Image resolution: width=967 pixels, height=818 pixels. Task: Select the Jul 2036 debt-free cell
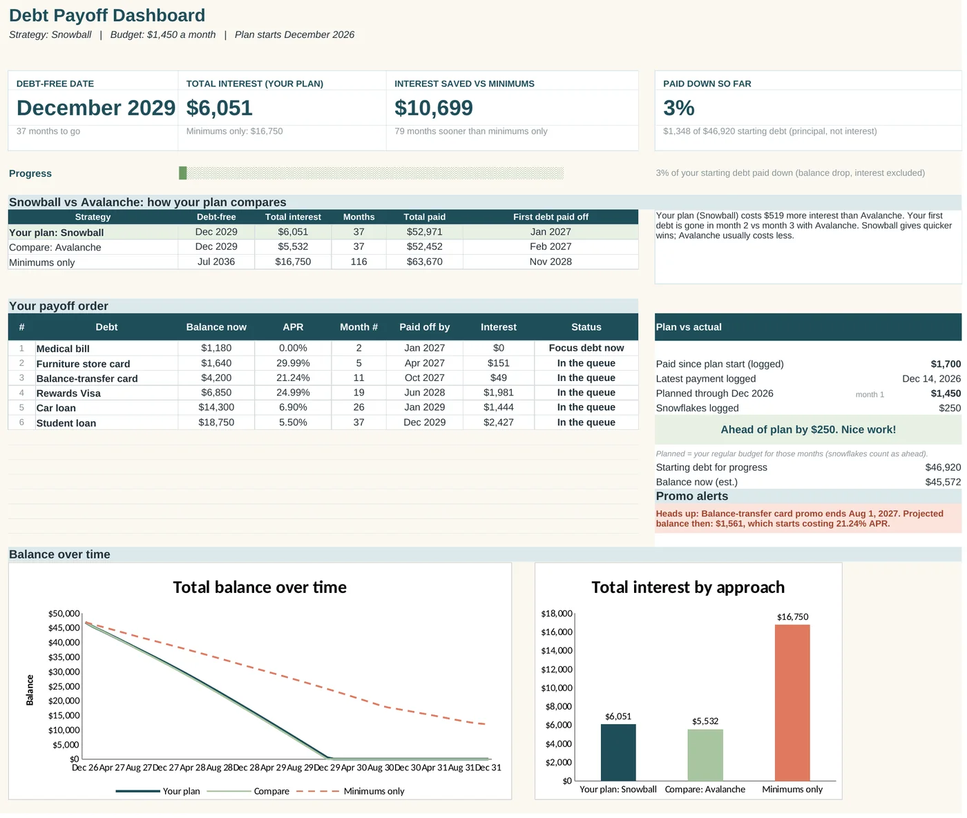coord(216,262)
